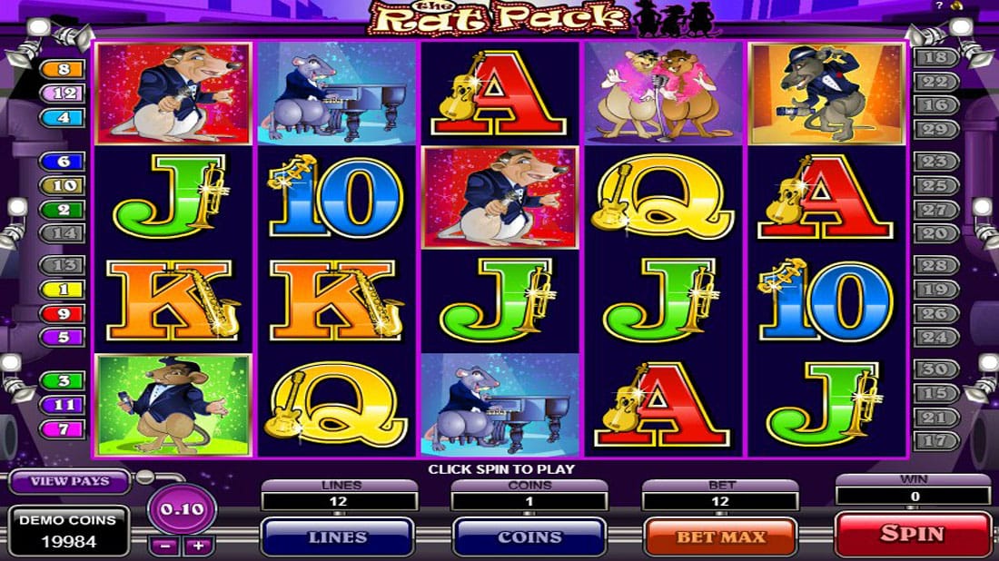999x561 pixels.
Task: Select payline 6 indicator
Action: 63,162
